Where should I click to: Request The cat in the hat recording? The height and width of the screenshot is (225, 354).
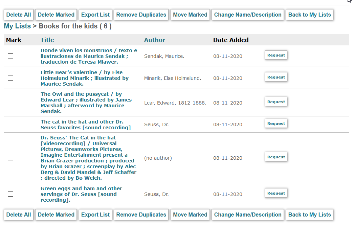point(276,124)
